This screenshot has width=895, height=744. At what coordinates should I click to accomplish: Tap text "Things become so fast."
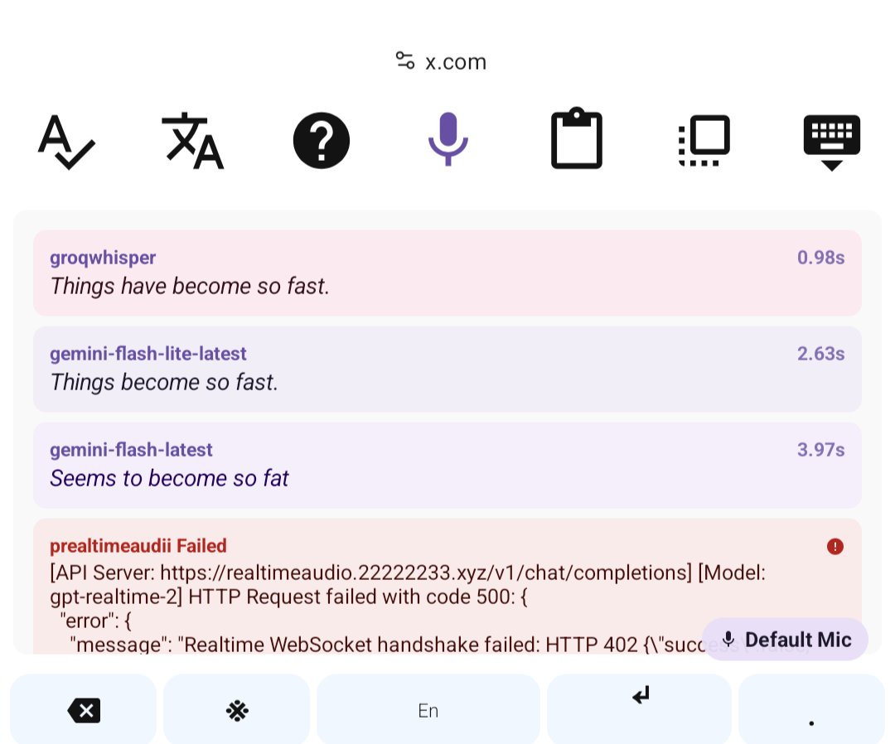[164, 382]
